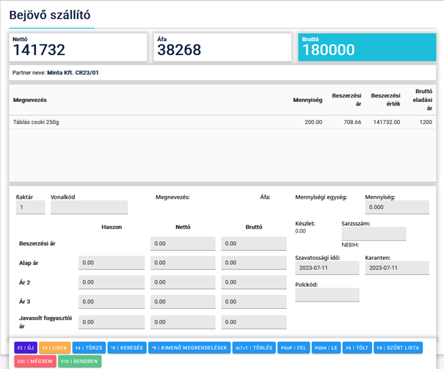Viewport: 444px width, 369px height.
Task: Open the F3 Lista button
Action: pos(55,348)
